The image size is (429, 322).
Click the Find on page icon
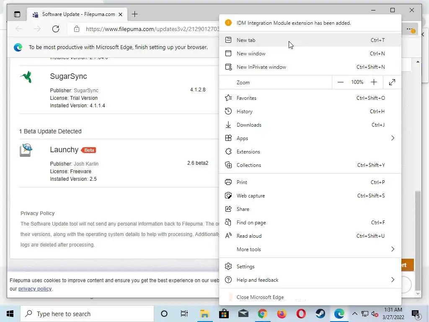(228, 222)
